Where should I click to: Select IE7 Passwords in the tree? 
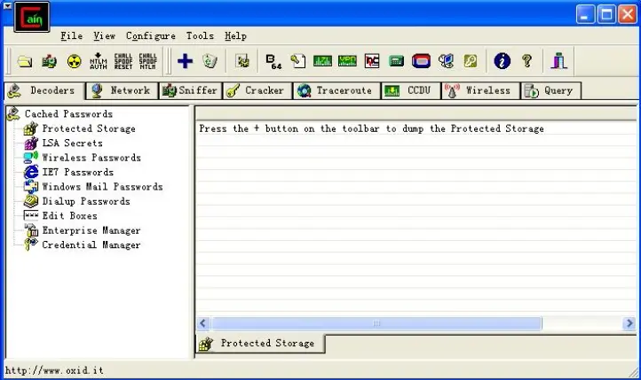(x=77, y=172)
